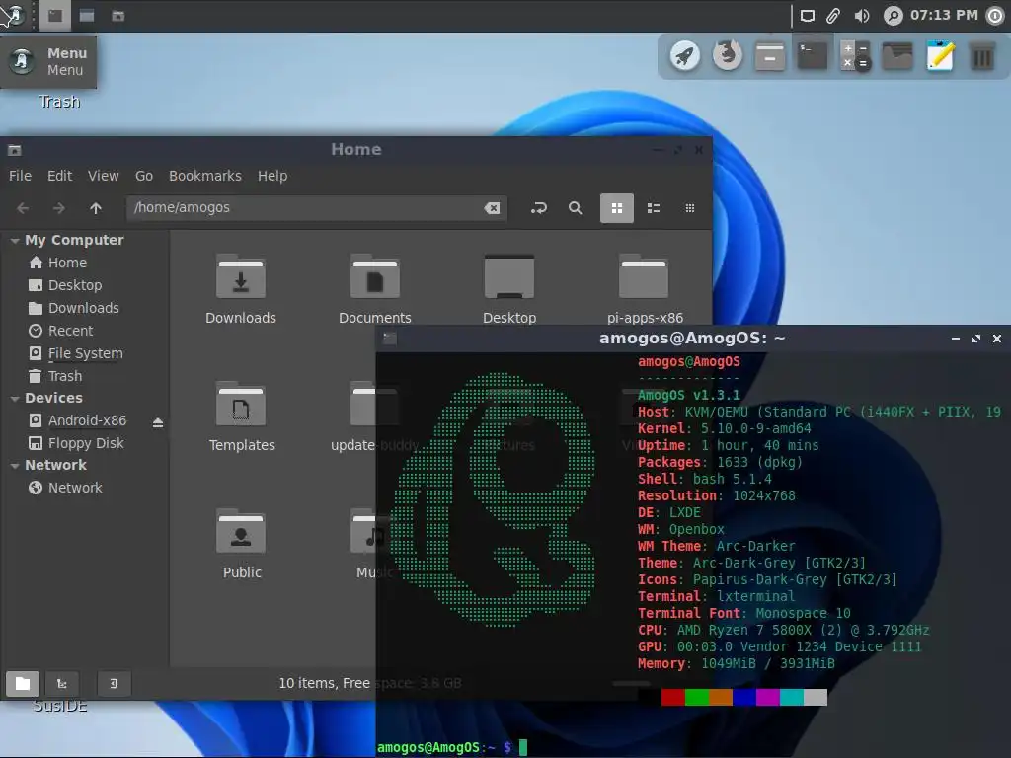
Task: Open the Bookmarks menu
Action: [x=205, y=176]
